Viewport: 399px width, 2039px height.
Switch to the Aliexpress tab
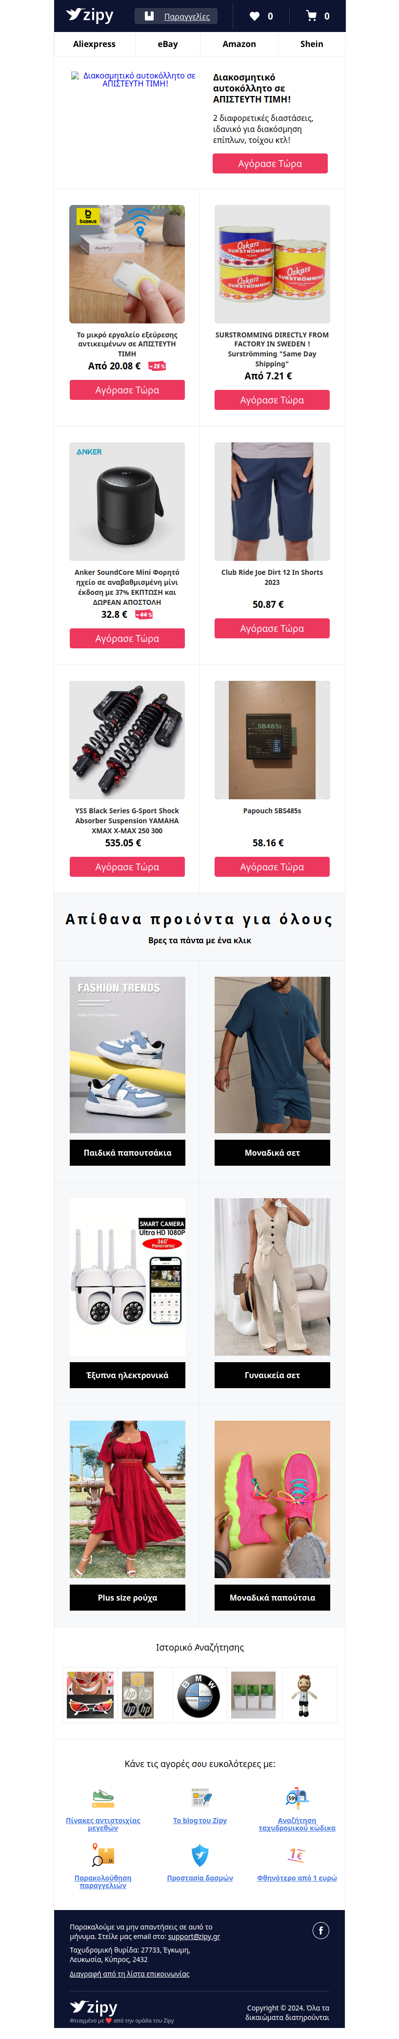94,44
